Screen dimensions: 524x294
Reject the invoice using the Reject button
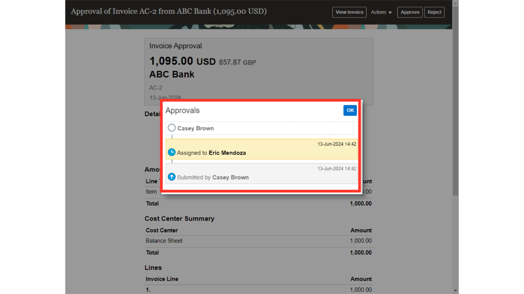pyautogui.click(x=434, y=12)
